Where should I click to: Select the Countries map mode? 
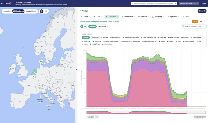[7, 11]
